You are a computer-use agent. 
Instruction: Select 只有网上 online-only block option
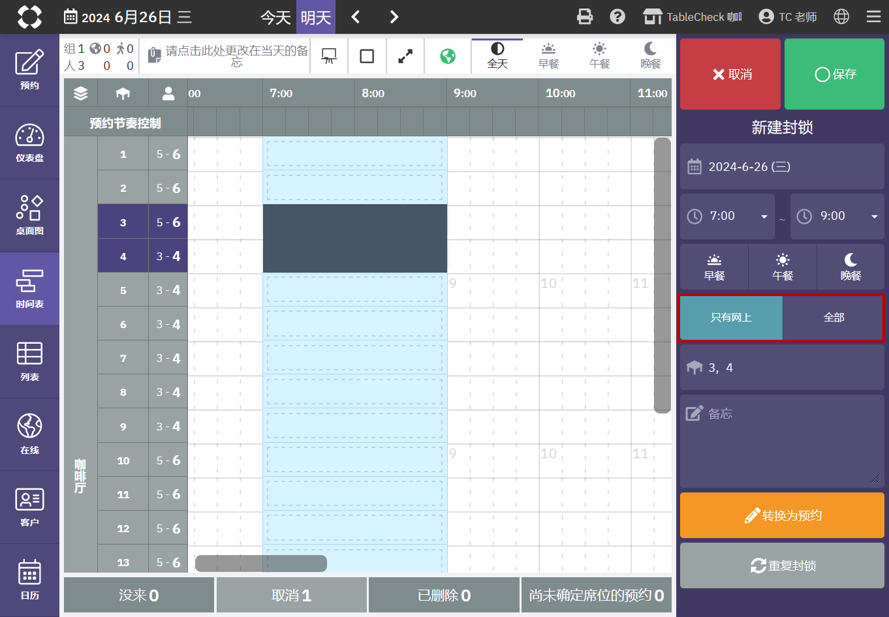tap(731, 318)
